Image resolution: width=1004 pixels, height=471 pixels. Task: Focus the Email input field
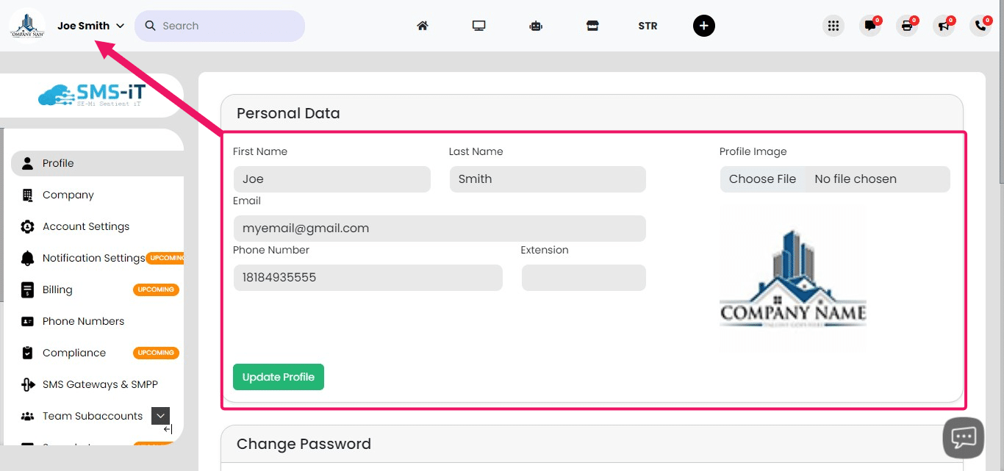[x=439, y=229]
